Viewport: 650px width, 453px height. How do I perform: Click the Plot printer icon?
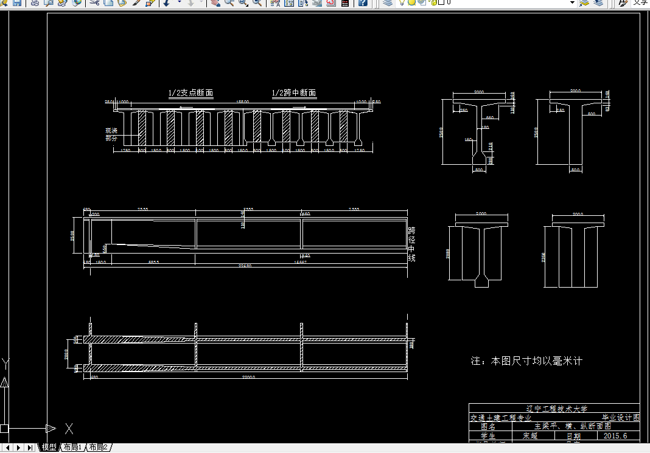[35, 3]
